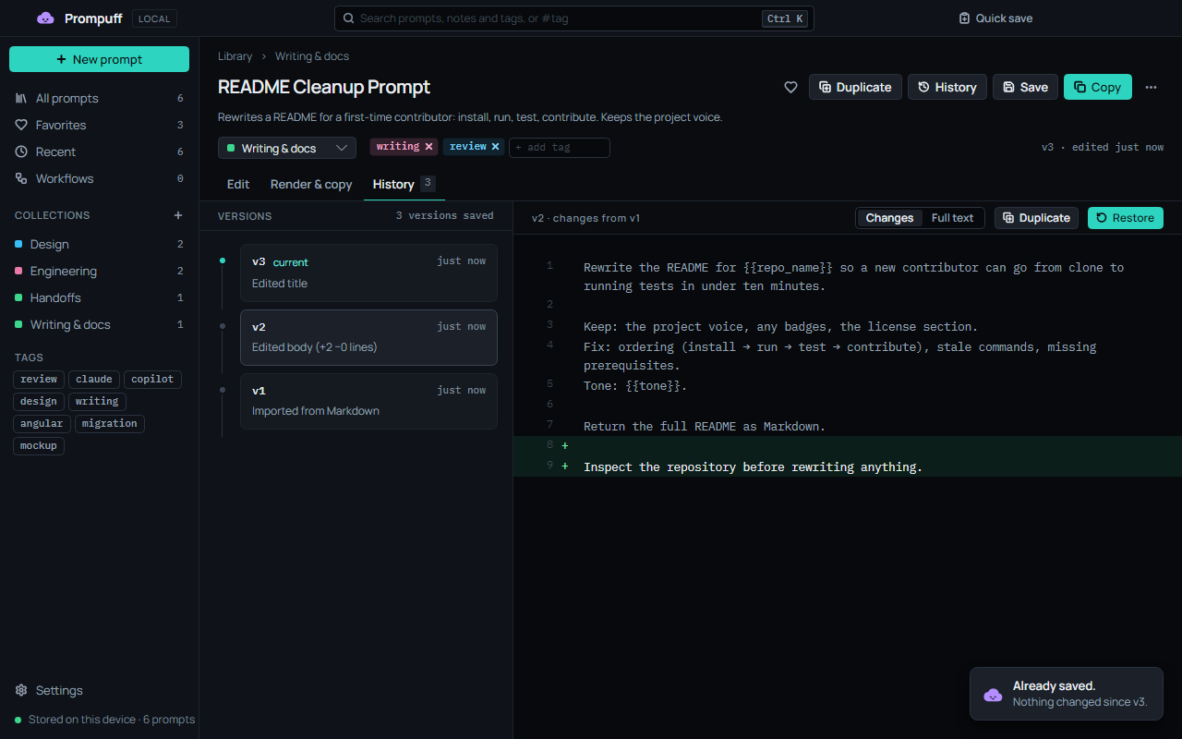This screenshot has height=739, width=1182.
Task: Copy the prompt with the teal Copy button
Action: point(1097,87)
